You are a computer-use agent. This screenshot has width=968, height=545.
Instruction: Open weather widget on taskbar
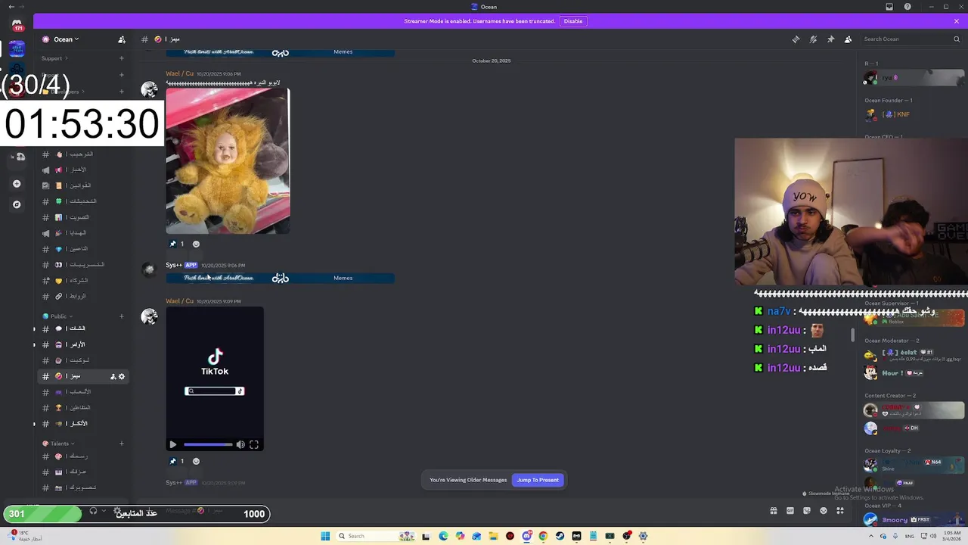pyautogui.click(x=25, y=536)
